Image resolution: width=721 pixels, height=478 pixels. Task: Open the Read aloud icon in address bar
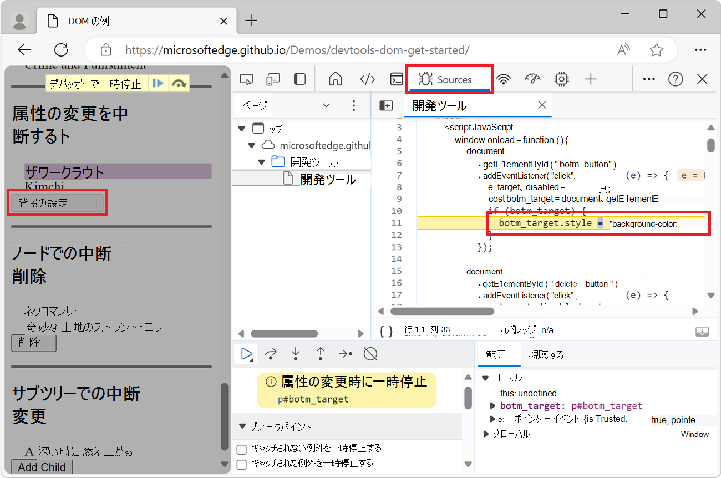624,50
